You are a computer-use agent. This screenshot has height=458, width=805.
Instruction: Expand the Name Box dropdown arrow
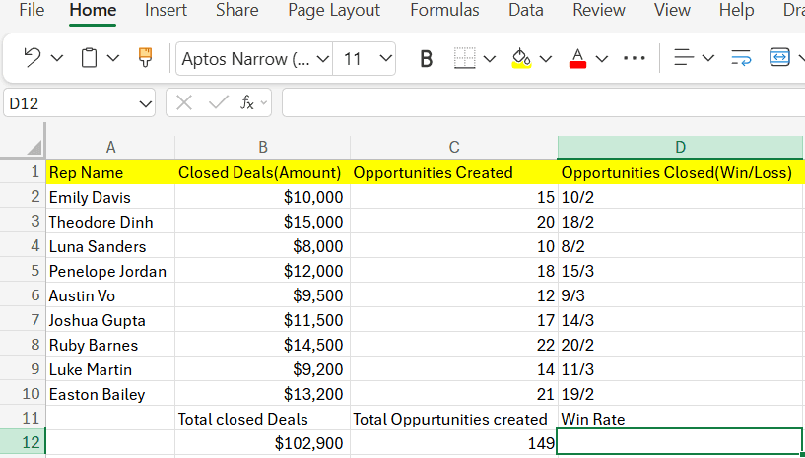[145, 104]
